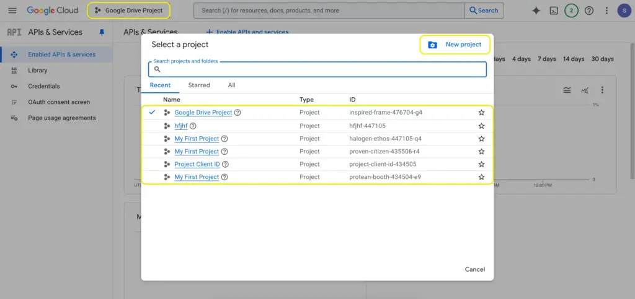Star the project-client-id-434505 project
635x299 pixels.
point(481,164)
